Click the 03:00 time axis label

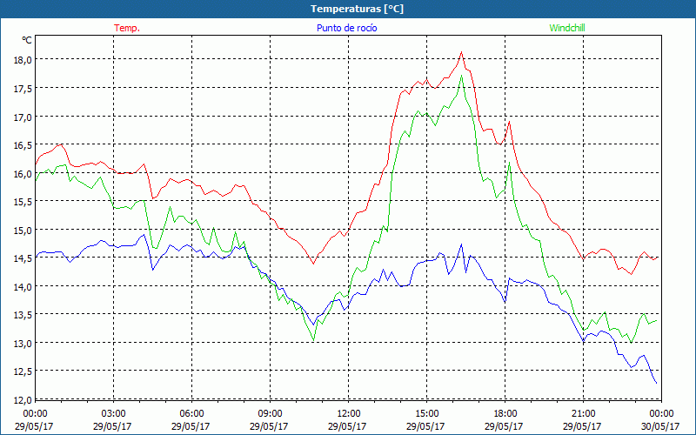113,414
